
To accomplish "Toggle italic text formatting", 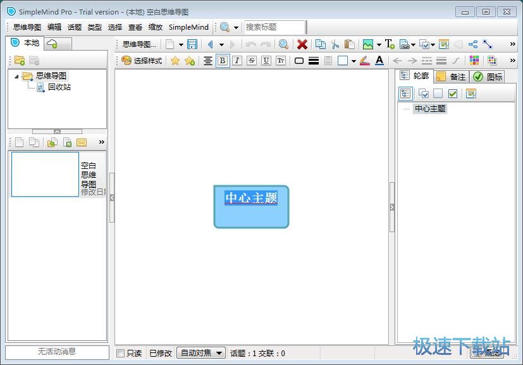I will 237,61.
